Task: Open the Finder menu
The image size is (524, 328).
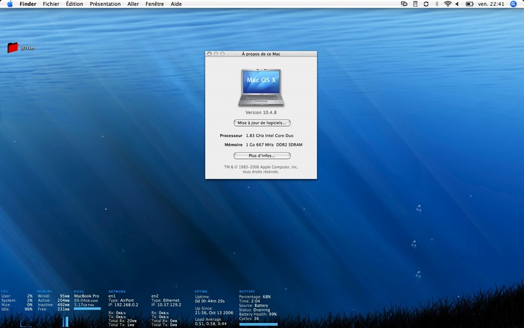Action: (28, 4)
